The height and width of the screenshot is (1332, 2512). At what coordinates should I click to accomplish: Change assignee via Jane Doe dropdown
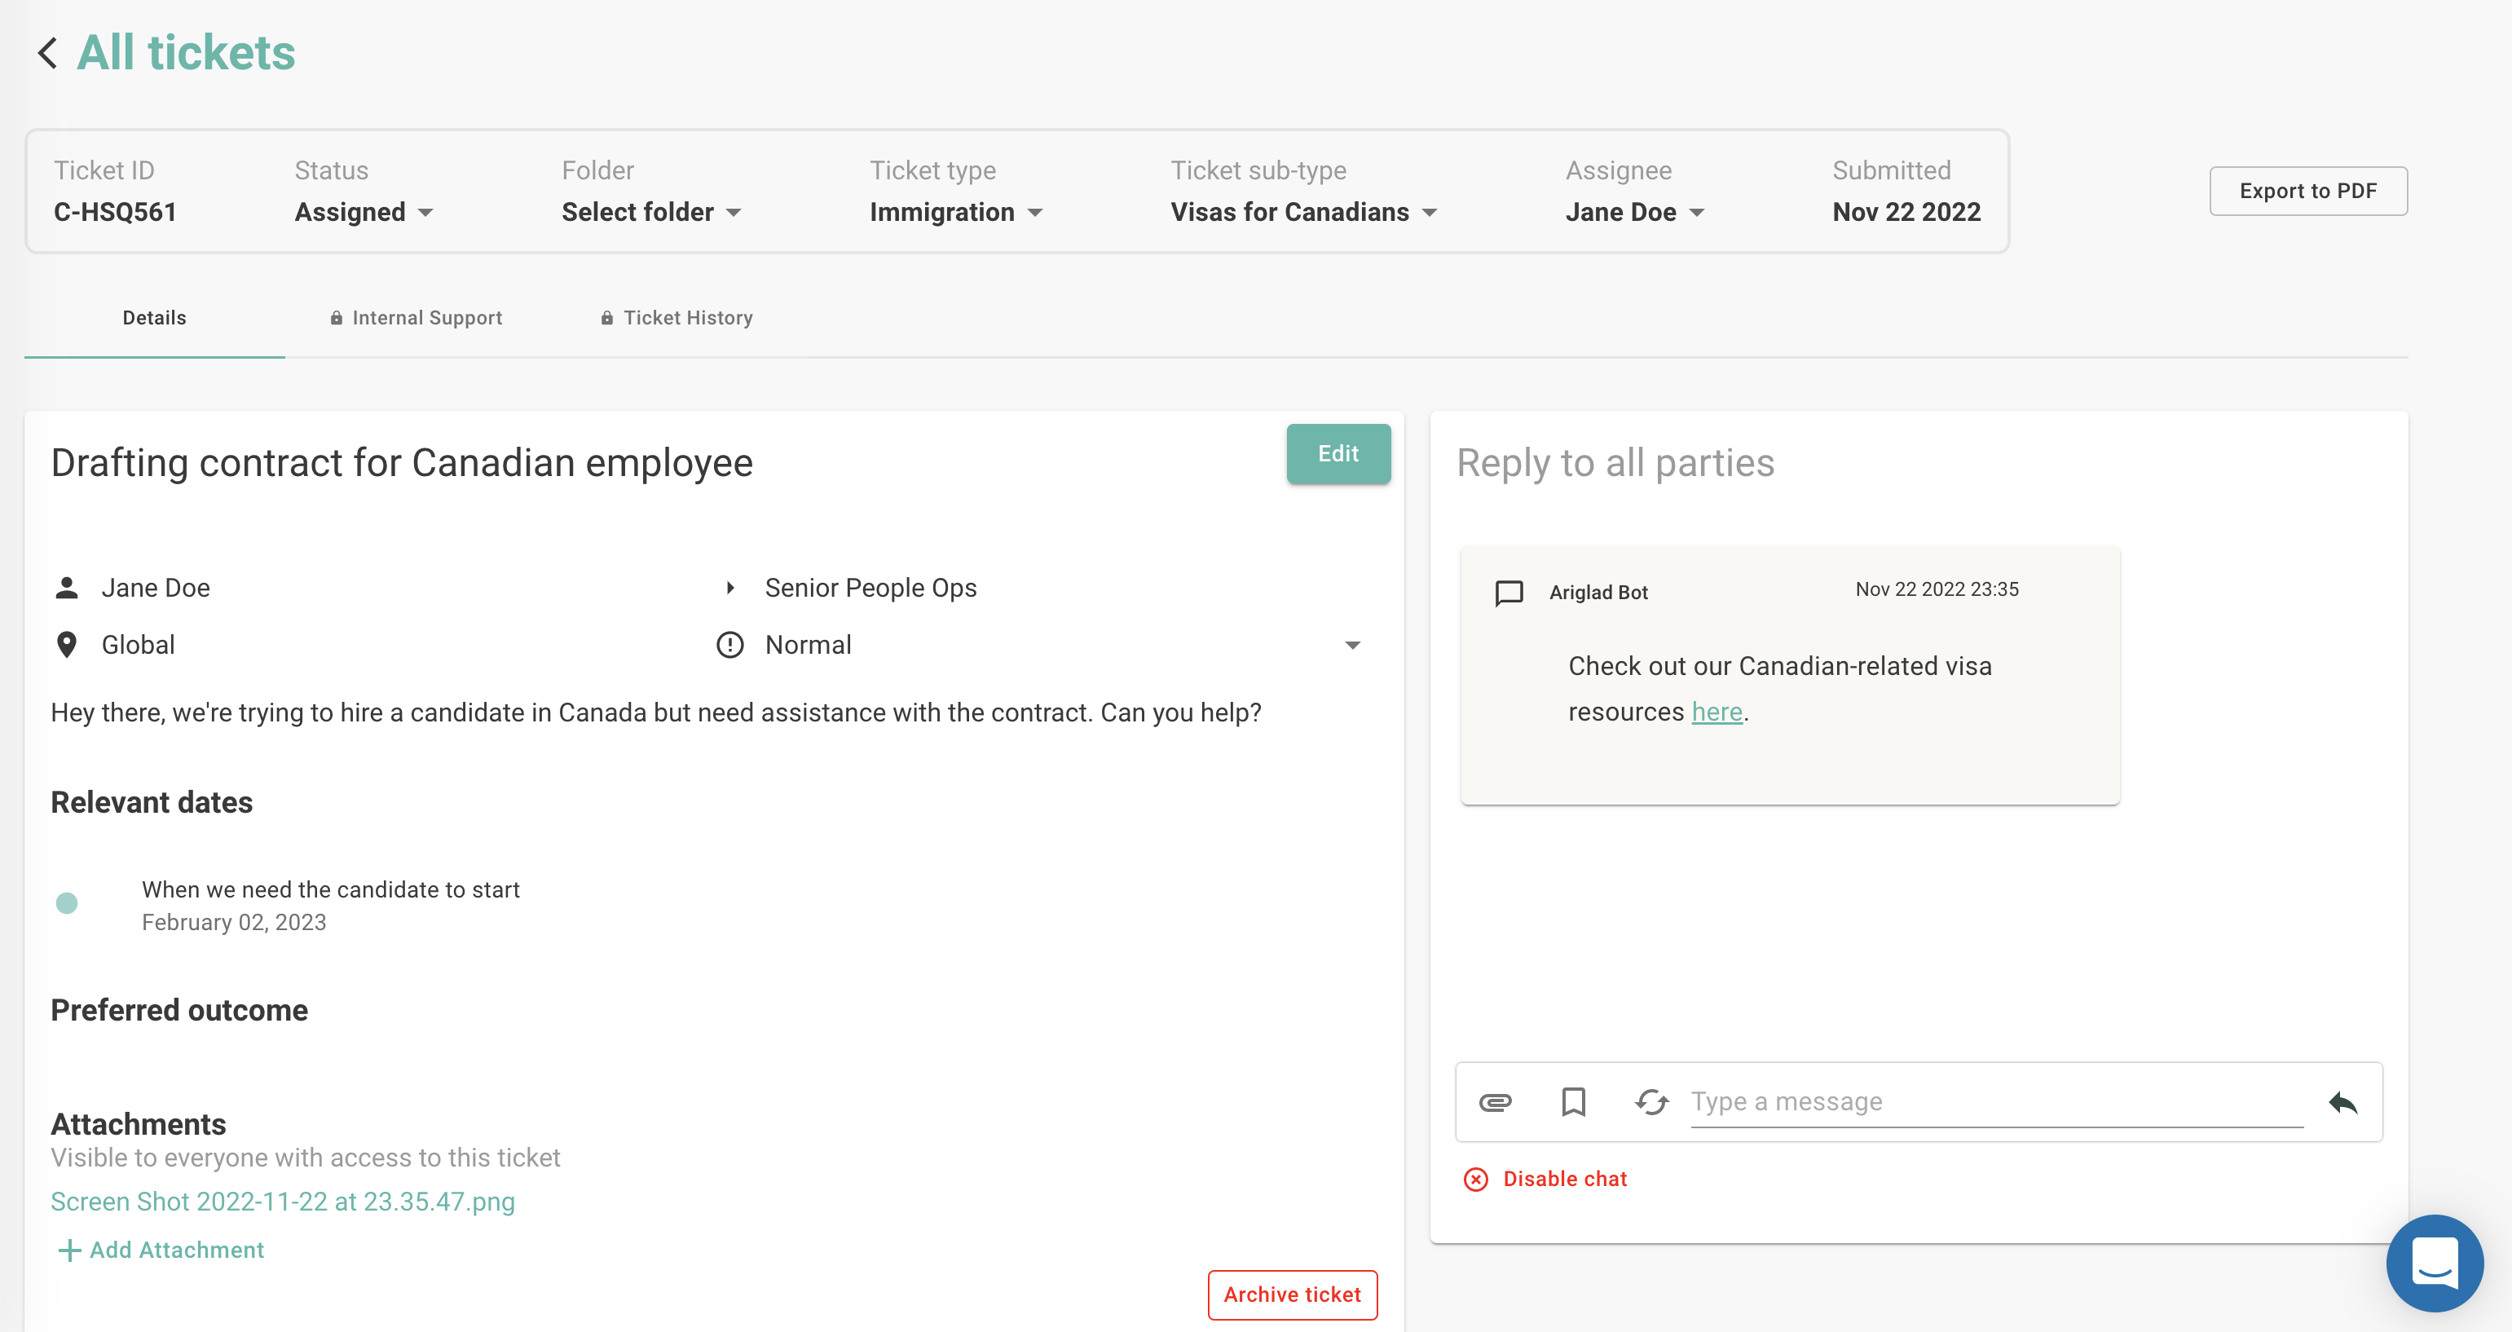1634,212
